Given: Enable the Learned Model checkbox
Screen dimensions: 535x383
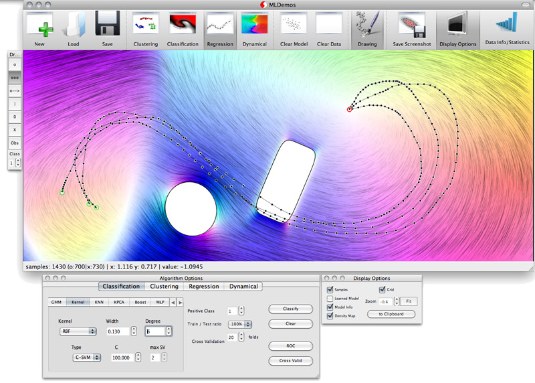Looking at the screenshot, I should point(330,299).
